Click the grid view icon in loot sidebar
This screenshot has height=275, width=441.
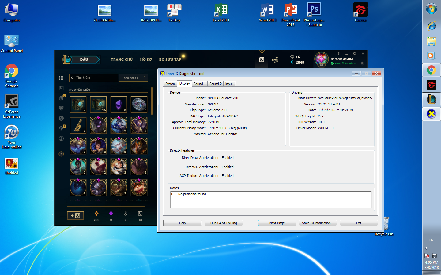coord(61,78)
